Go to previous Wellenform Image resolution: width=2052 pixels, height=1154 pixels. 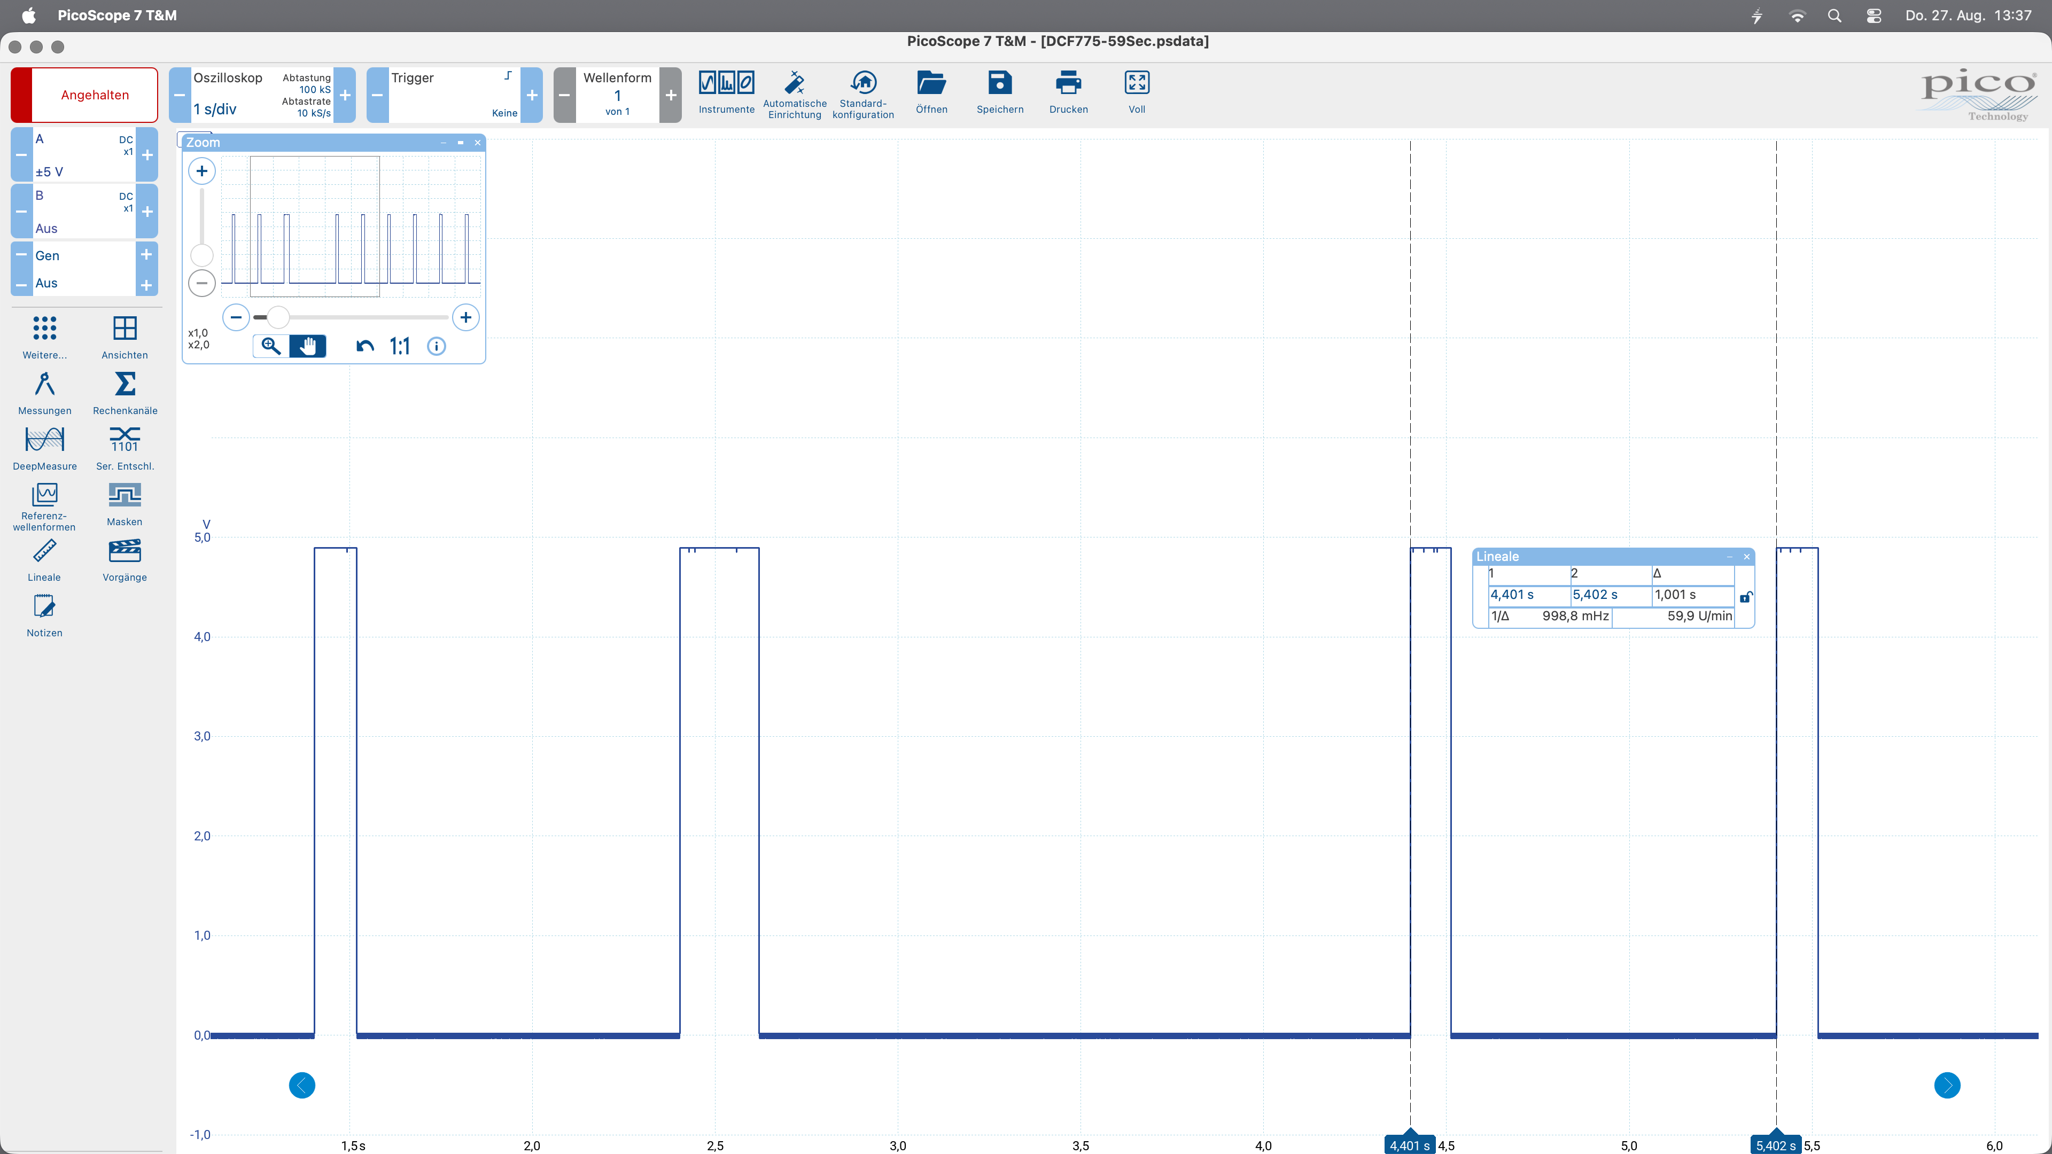(x=565, y=95)
